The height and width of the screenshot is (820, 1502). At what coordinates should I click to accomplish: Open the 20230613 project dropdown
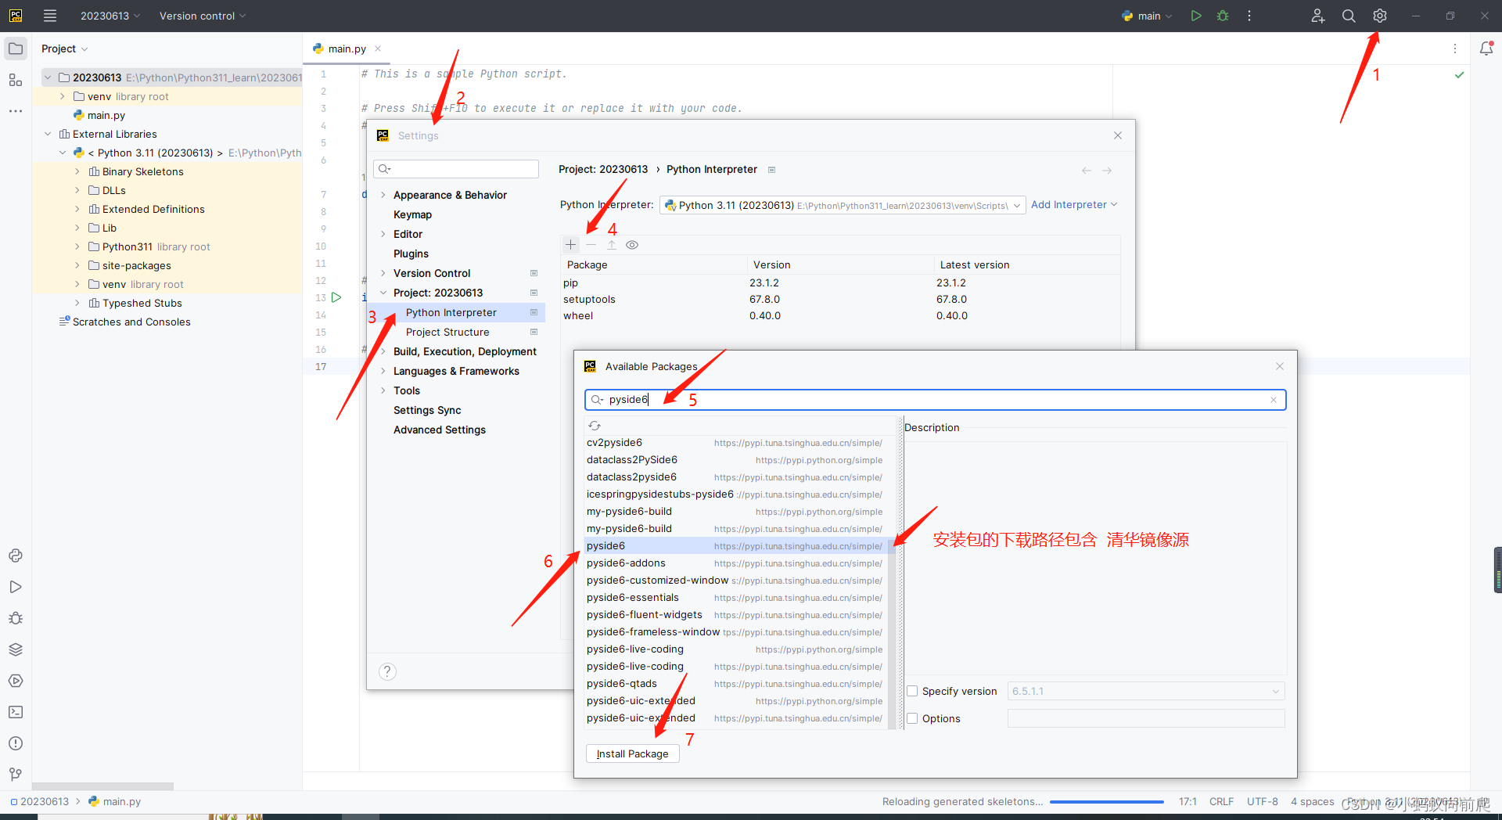(110, 16)
